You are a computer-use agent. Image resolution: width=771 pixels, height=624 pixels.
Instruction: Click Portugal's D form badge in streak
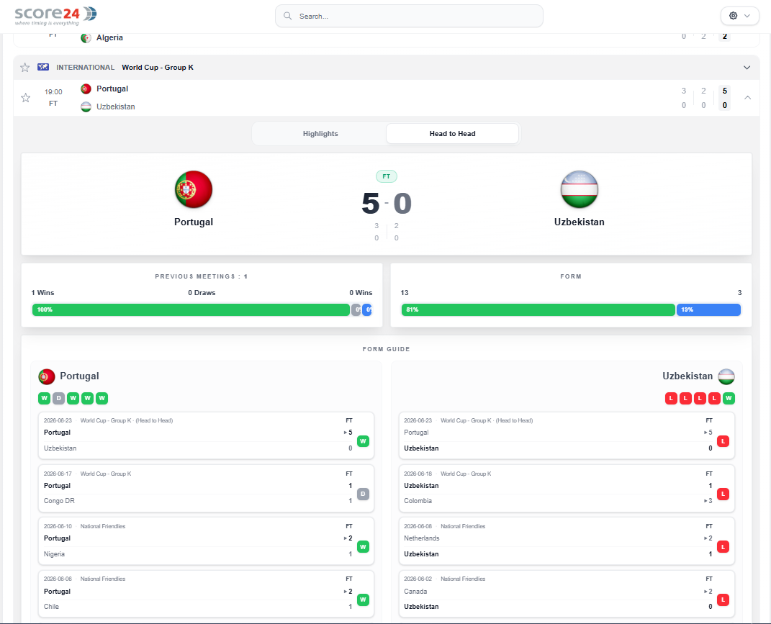pyautogui.click(x=58, y=398)
